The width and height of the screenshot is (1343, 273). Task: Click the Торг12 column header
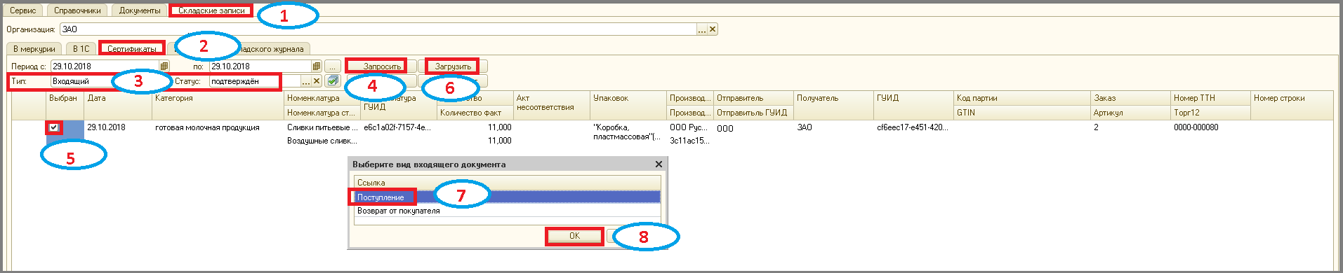click(x=1211, y=113)
